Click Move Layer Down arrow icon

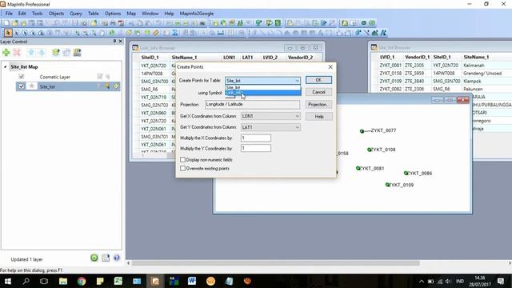tap(42, 52)
